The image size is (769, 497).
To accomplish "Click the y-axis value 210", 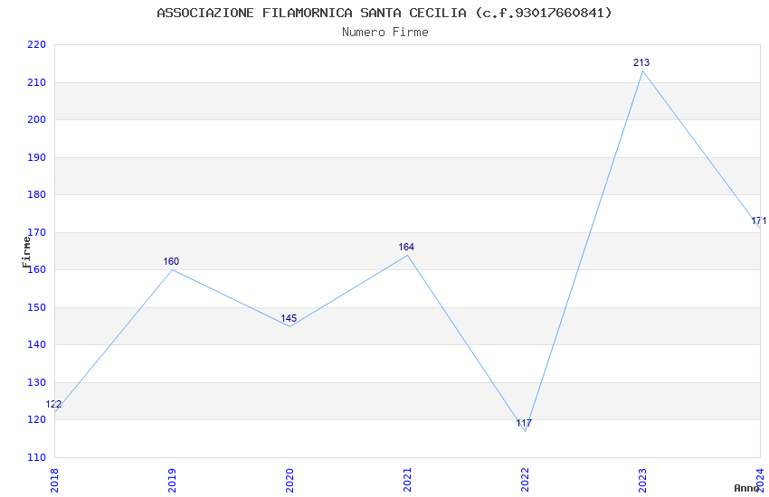I will tap(37, 83).
